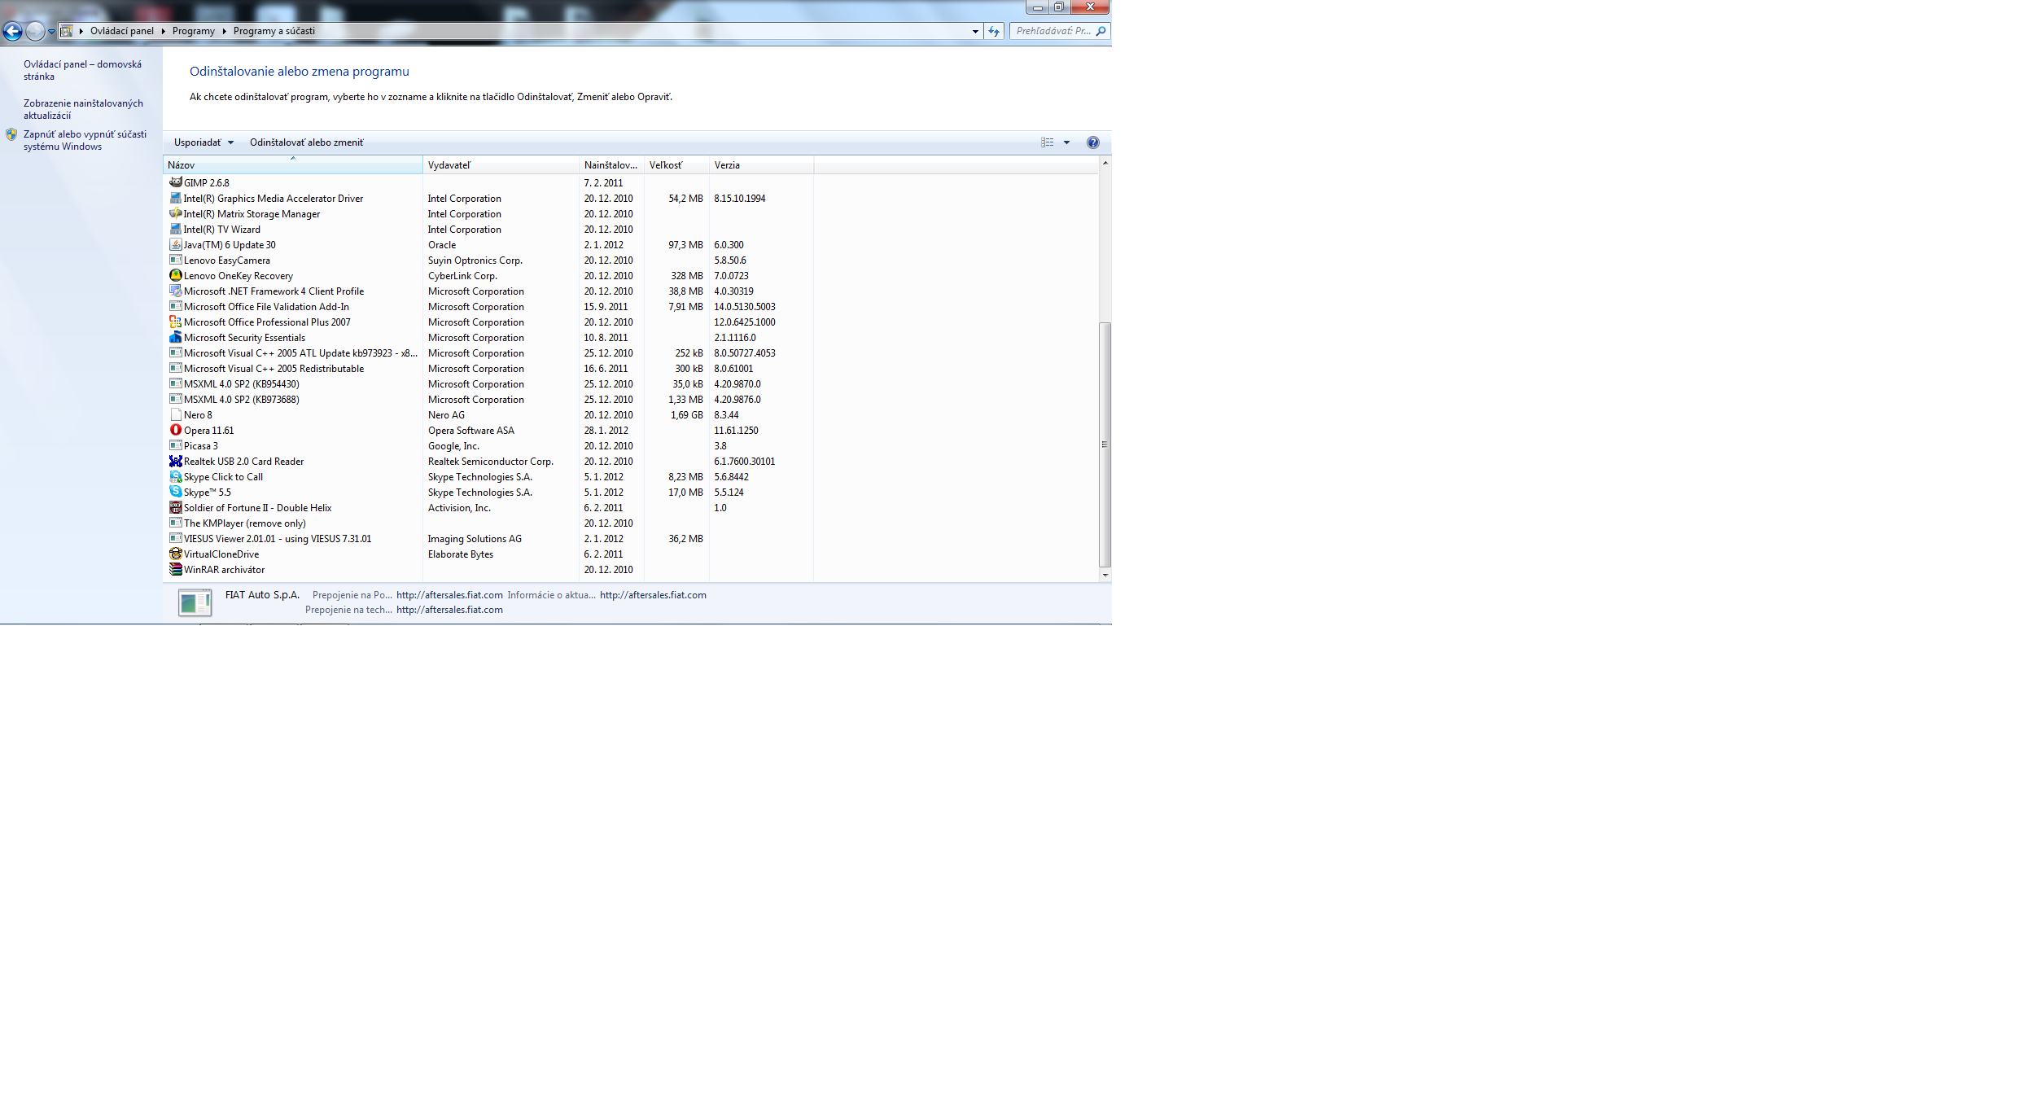Click the Prehľadávať search field
Viewport: 2035px width, 1099px height.
click(x=1053, y=31)
